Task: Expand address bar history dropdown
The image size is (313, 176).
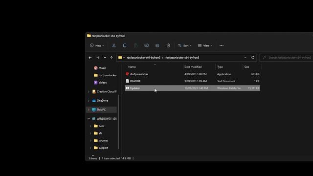Action: coord(245,58)
